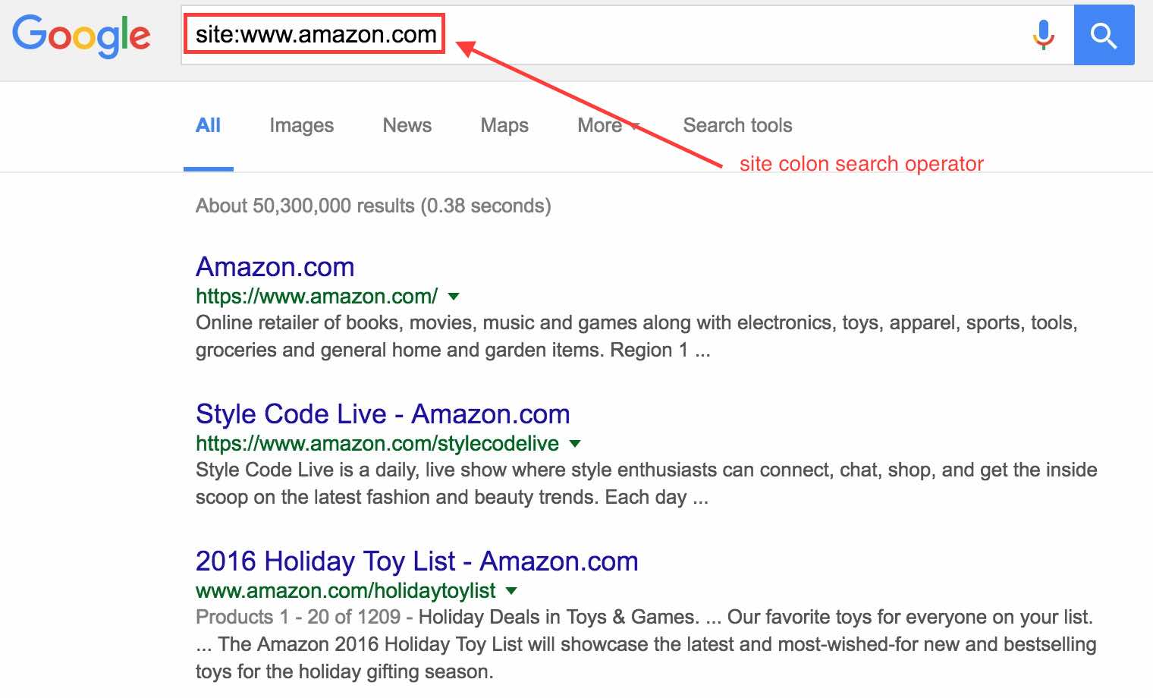Click the Google logo
Screen dimensions: 1153x698
(x=81, y=36)
